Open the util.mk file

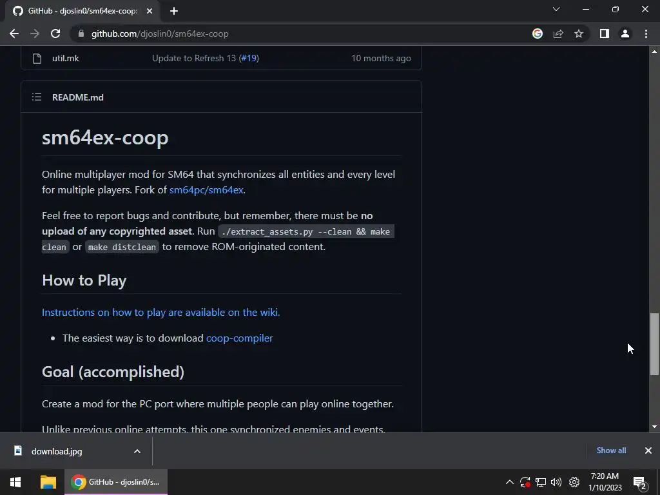pos(66,58)
